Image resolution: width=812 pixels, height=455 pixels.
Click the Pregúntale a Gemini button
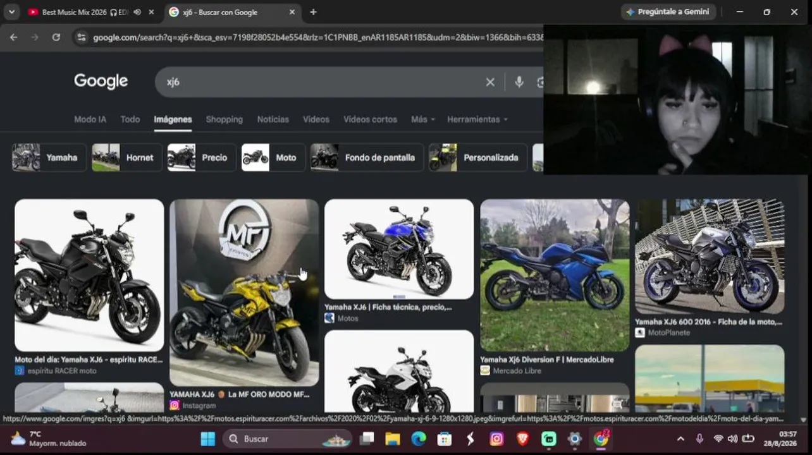(x=668, y=12)
